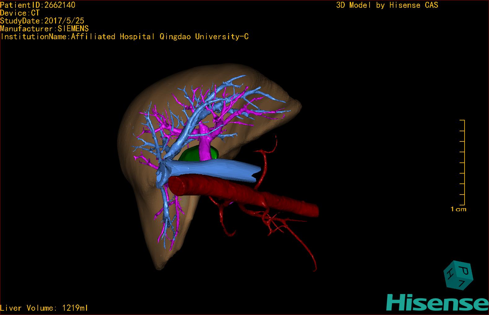Click the Manufacturer:SIEMENS label

[45, 29]
